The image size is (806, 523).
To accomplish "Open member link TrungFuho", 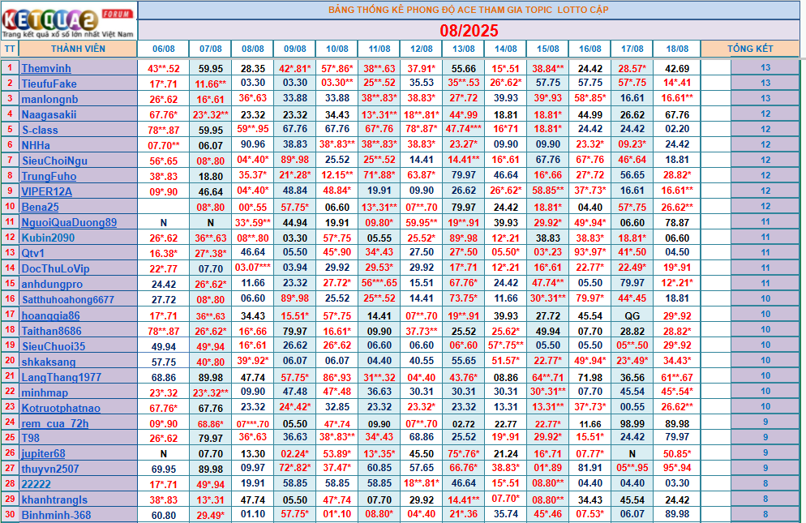I will (49, 177).
